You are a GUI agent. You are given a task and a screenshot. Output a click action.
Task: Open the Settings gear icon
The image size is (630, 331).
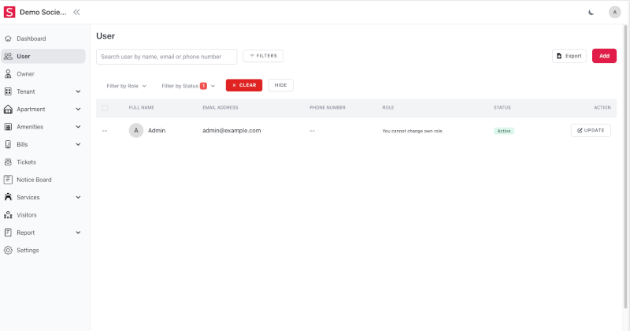(x=9, y=250)
